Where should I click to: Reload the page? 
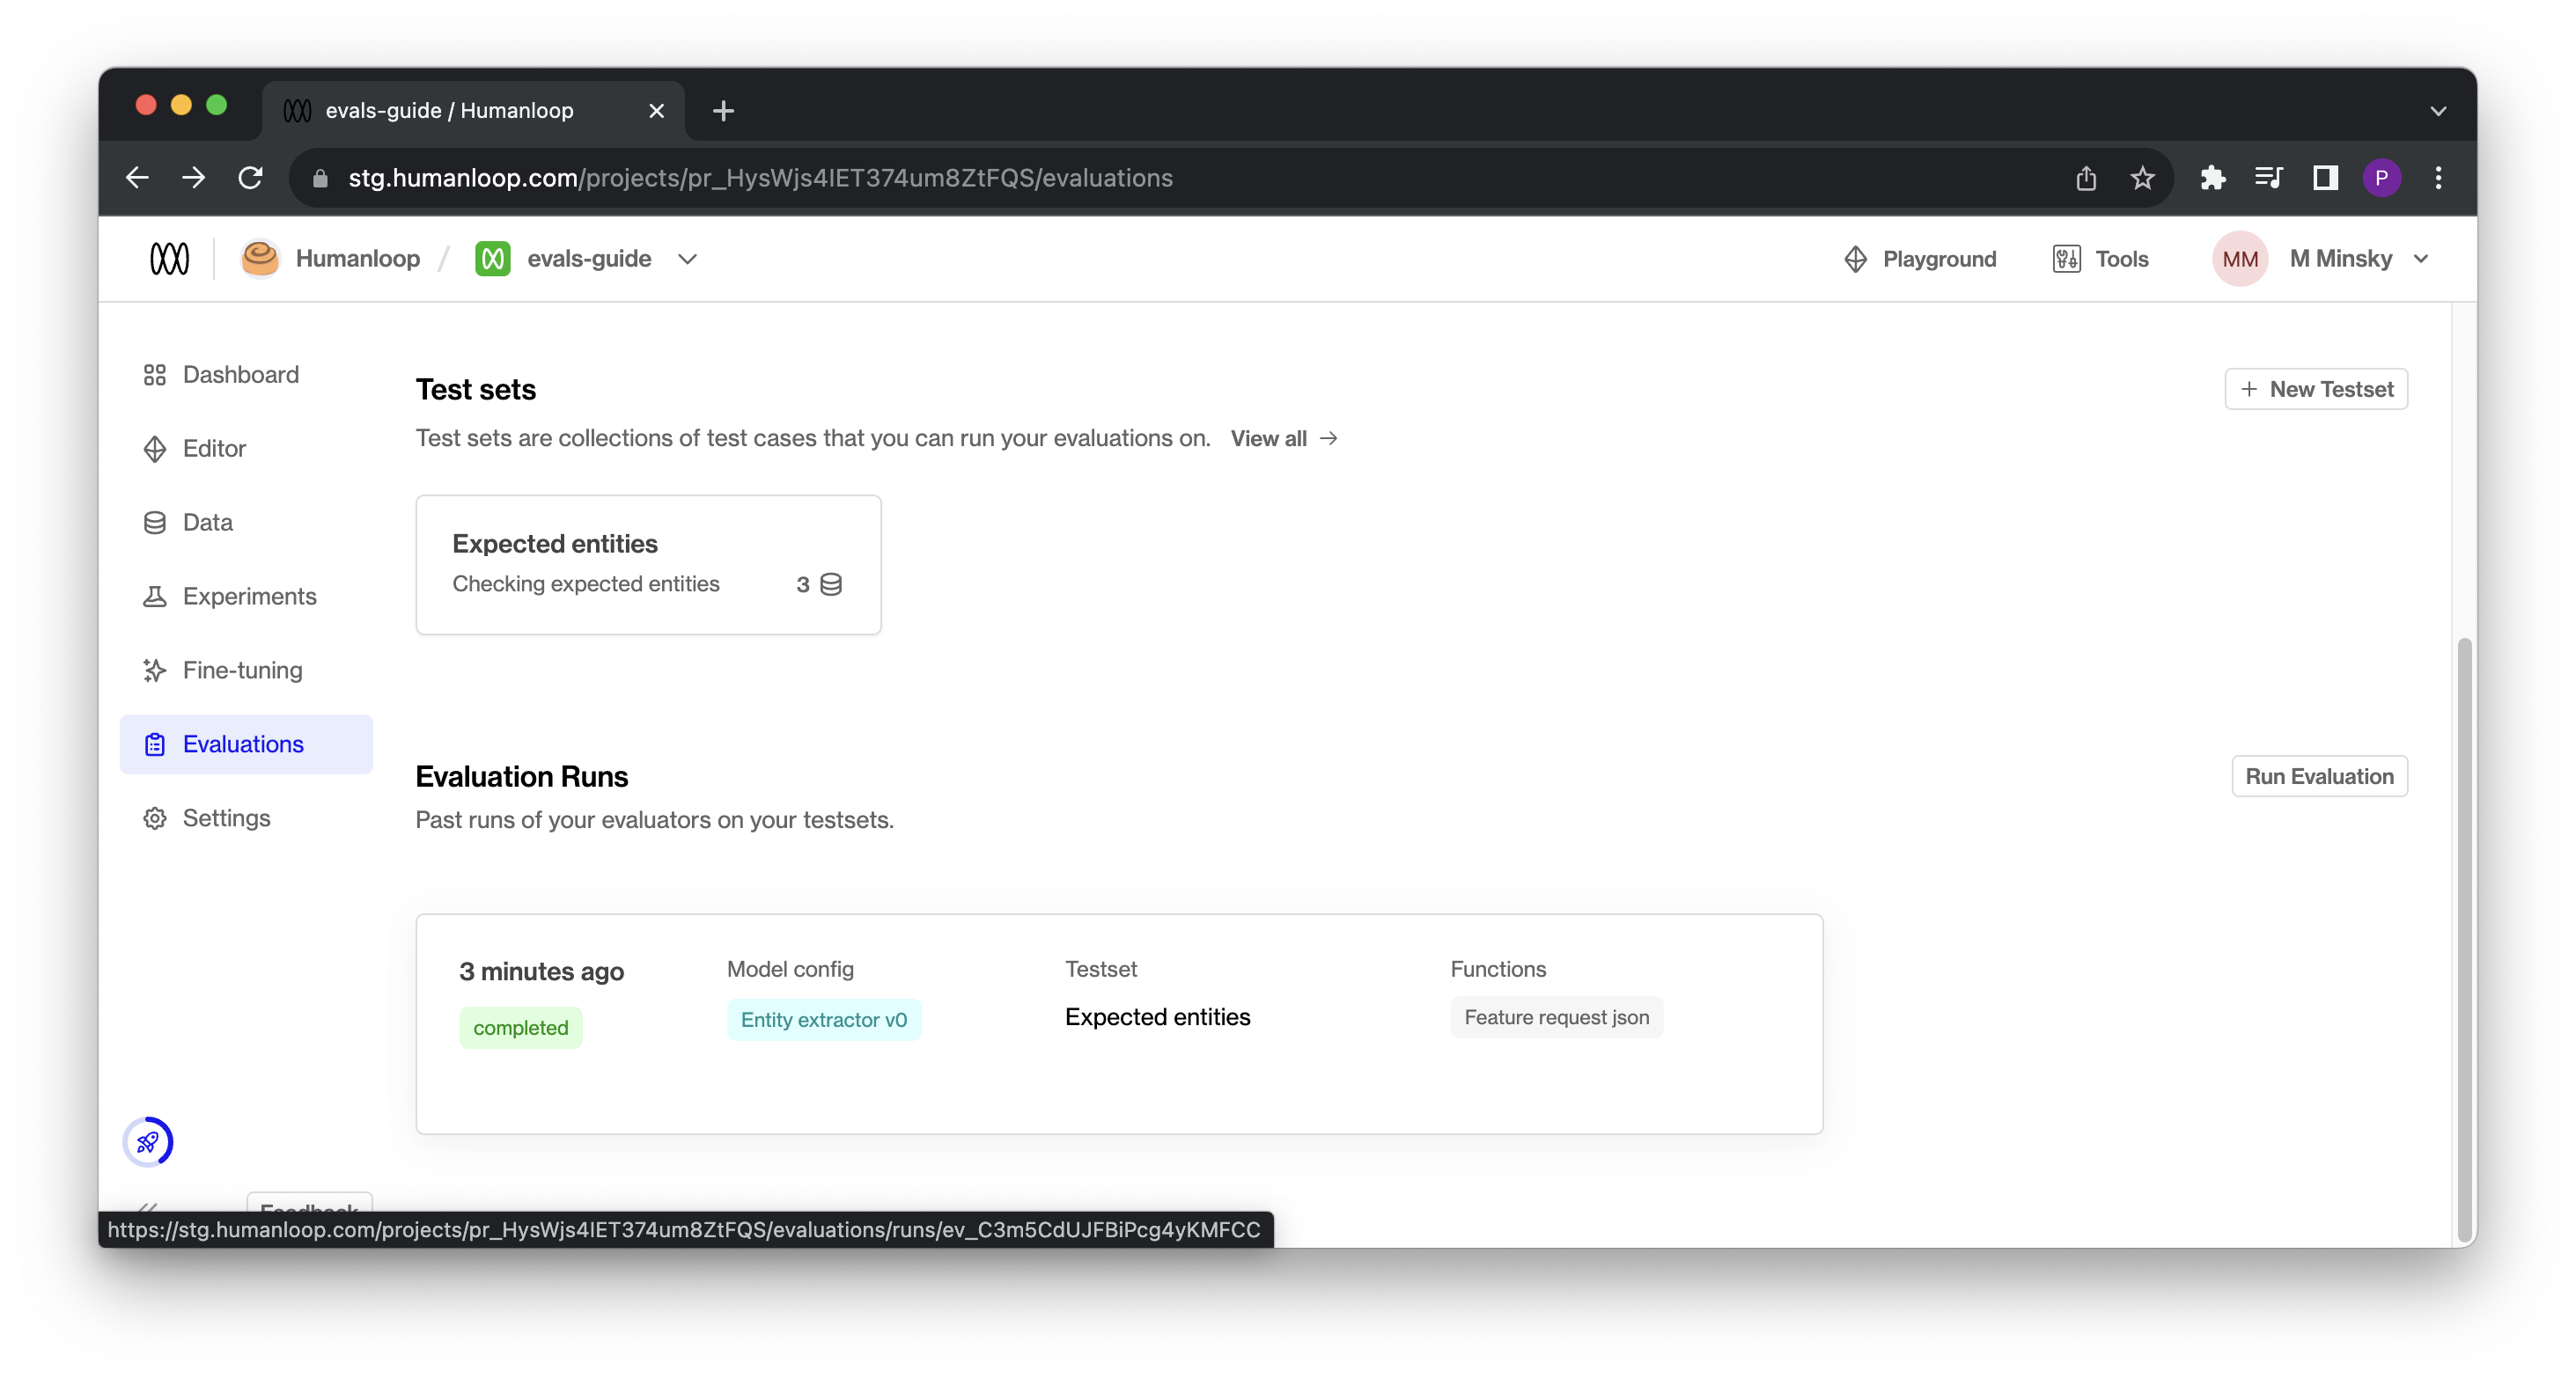250,178
